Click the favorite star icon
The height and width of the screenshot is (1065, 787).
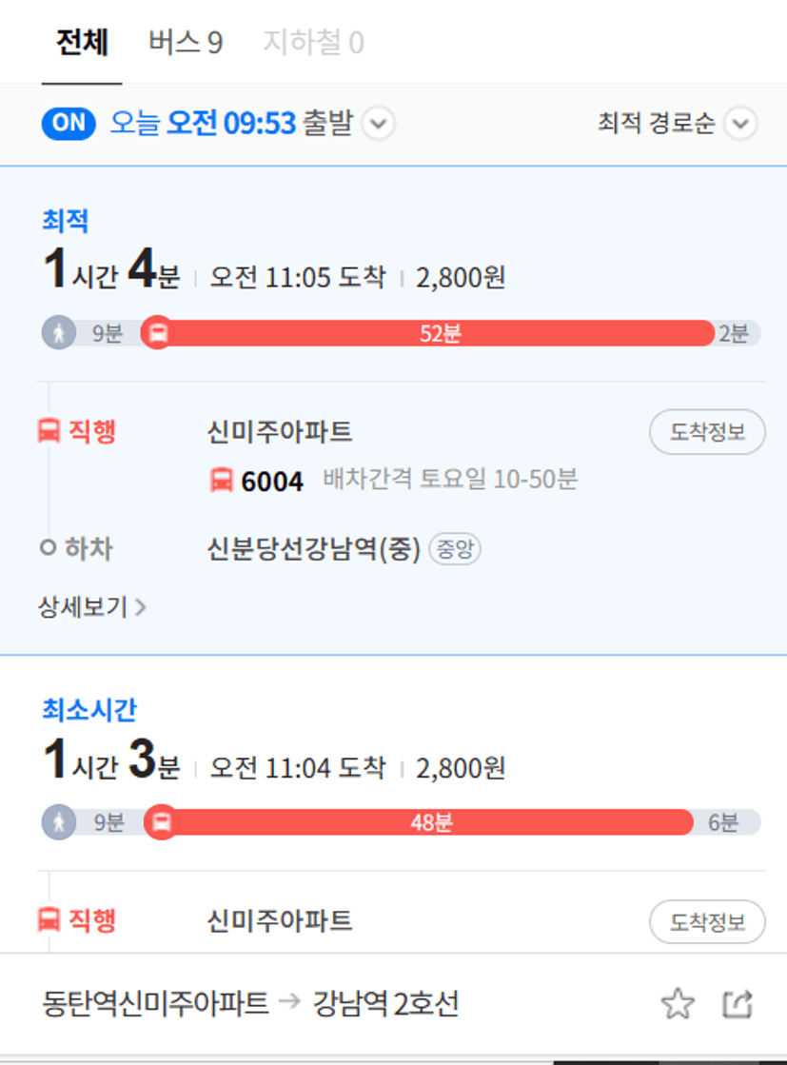(678, 1004)
